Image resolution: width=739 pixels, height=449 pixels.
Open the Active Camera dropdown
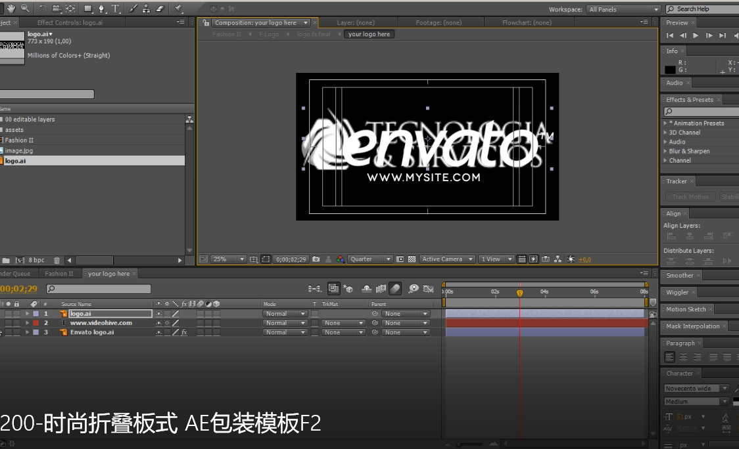coord(447,259)
